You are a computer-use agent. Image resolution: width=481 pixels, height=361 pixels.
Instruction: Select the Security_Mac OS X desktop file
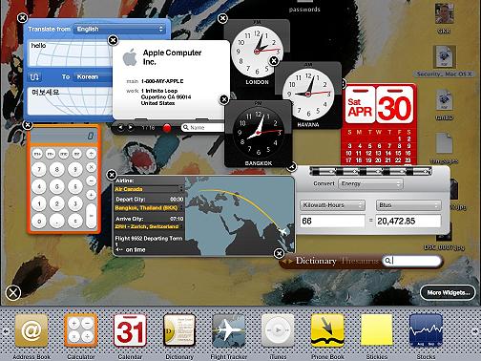[445, 61]
